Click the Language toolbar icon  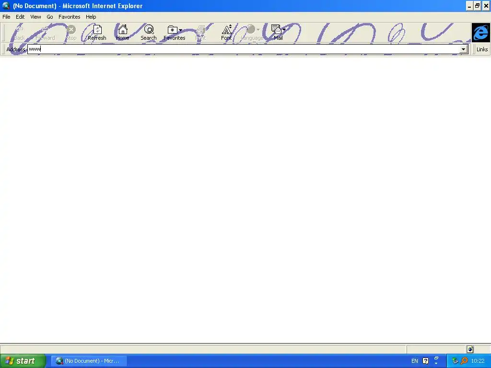pyautogui.click(x=250, y=29)
